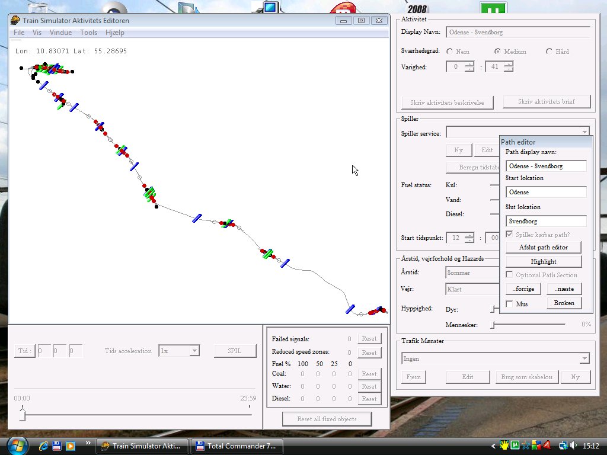Show hidden system tray icons arrow

(493, 446)
